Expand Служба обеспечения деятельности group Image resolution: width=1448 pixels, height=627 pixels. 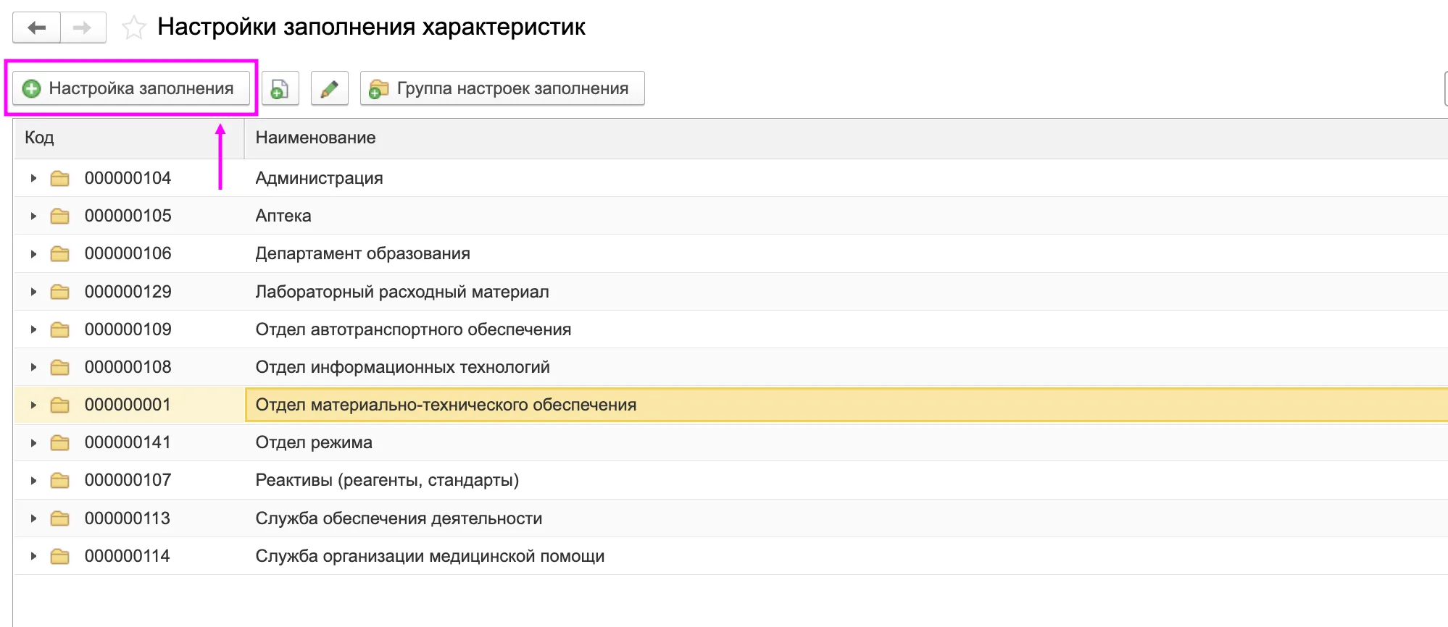pyautogui.click(x=33, y=518)
